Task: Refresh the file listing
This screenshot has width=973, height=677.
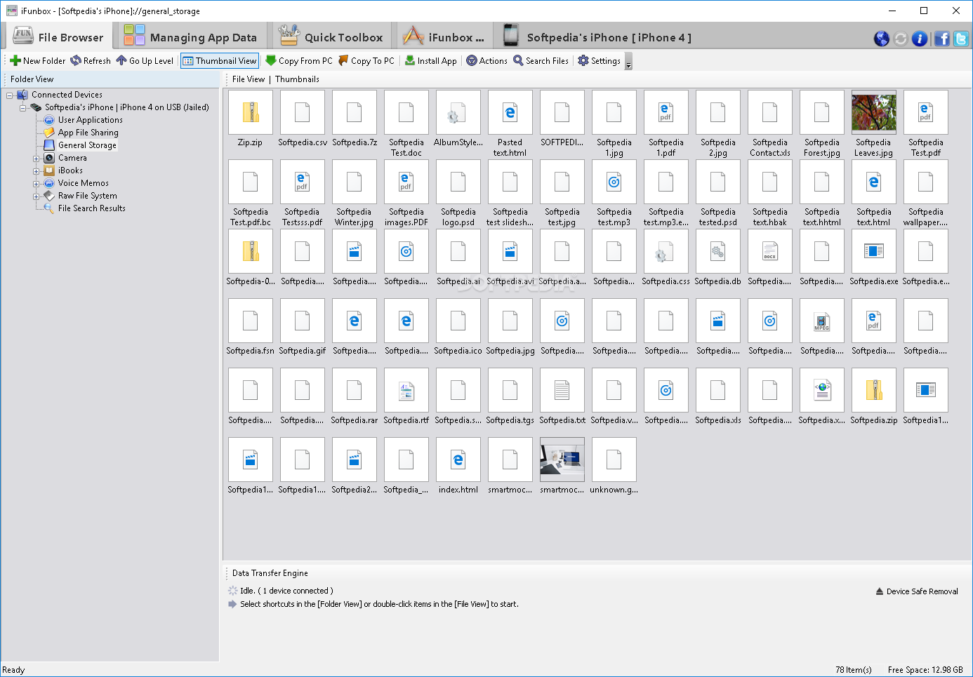Action: (x=91, y=61)
